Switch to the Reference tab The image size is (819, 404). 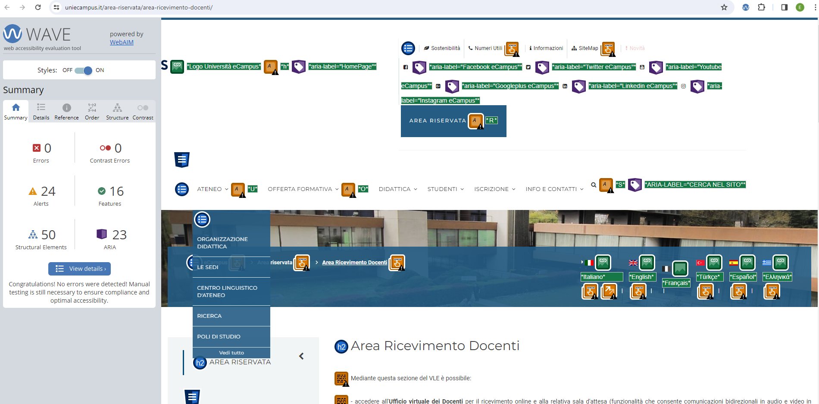tap(66, 112)
